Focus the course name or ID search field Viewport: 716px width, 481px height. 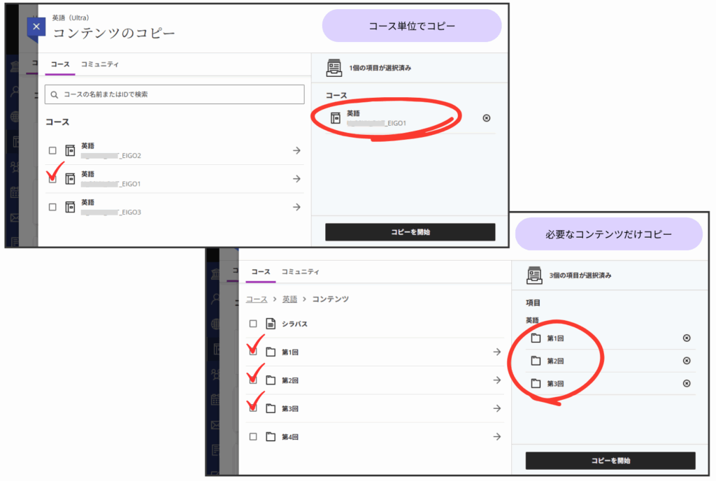174,94
